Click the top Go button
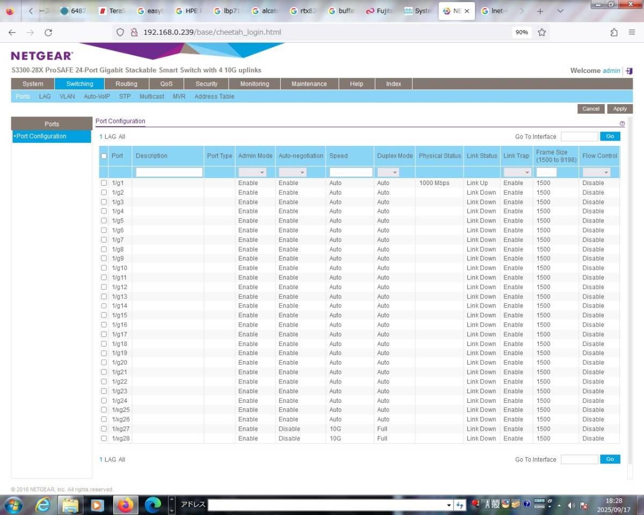 tap(610, 136)
